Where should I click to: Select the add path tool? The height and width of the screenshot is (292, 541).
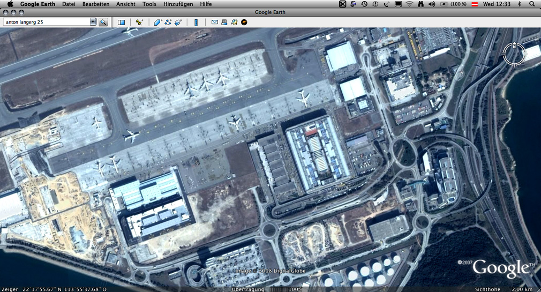pyautogui.click(x=168, y=23)
